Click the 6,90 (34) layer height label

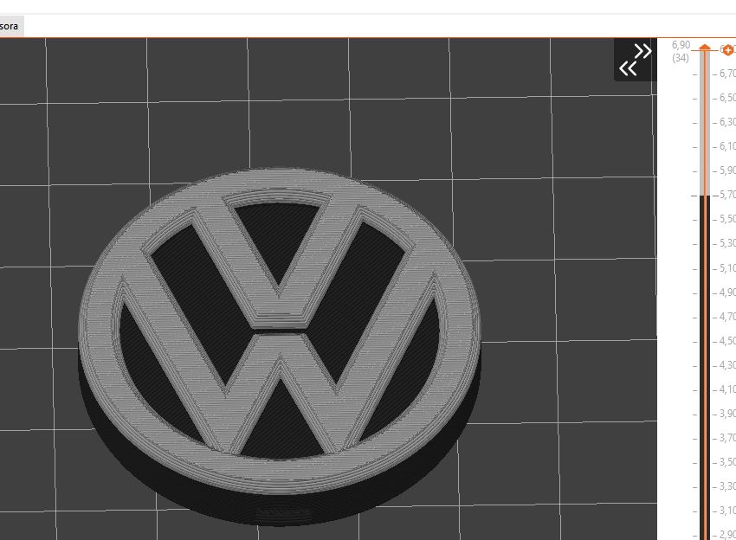[681, 51]
